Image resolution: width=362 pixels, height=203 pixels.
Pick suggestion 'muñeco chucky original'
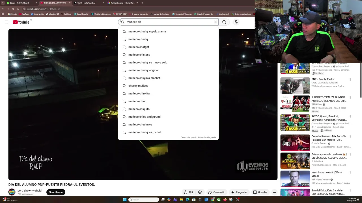(168, 70)
